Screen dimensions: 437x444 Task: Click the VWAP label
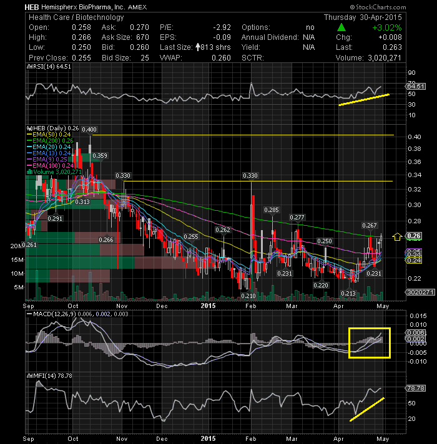[171, 58]
